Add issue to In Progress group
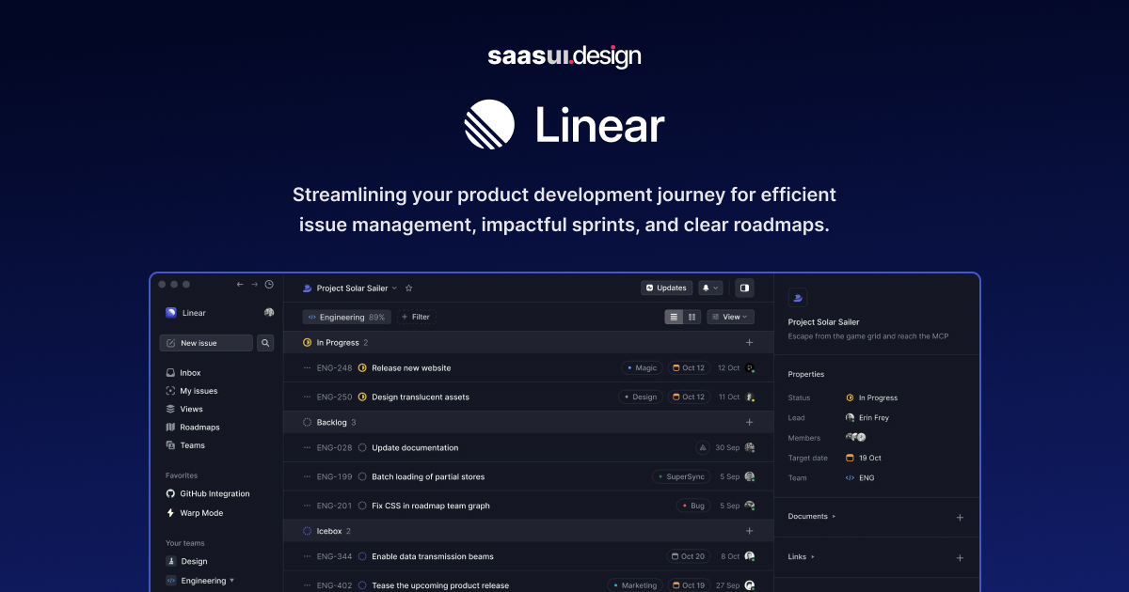The width and height of the screenshot is (1129, 592). pyautogui.click(x=750, y=343)
